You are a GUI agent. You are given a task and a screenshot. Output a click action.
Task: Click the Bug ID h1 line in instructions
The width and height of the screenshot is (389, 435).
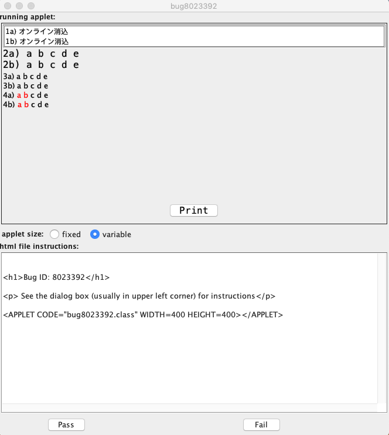pos(56,278)
